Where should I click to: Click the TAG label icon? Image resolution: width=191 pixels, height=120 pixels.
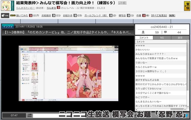(5, 16)
